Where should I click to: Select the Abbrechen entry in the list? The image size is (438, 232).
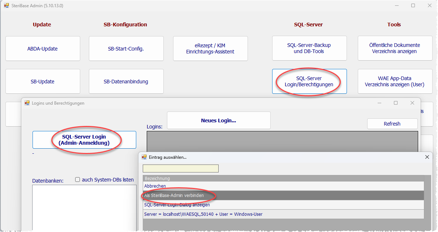tap(283, 186)
